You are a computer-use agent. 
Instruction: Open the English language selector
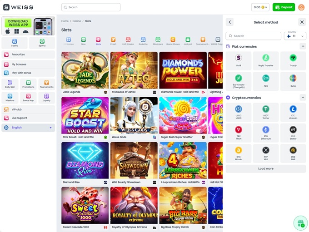click(x=28, y=128)
